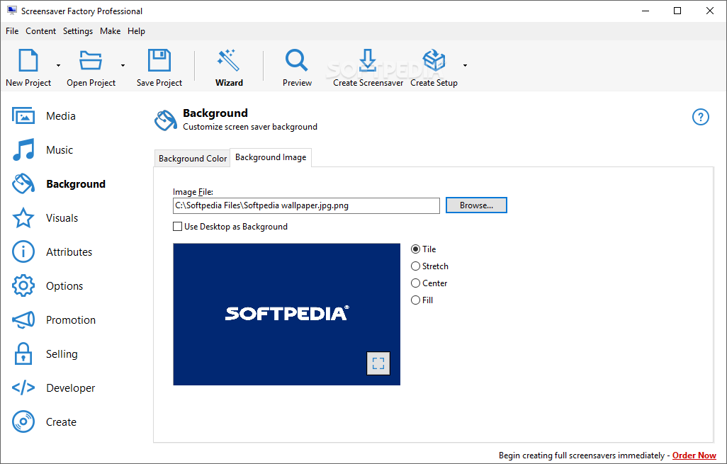Launch the Wizard tool
This screenshot has width=727, height=464.
pyautogui.click(x=229, y=68)
